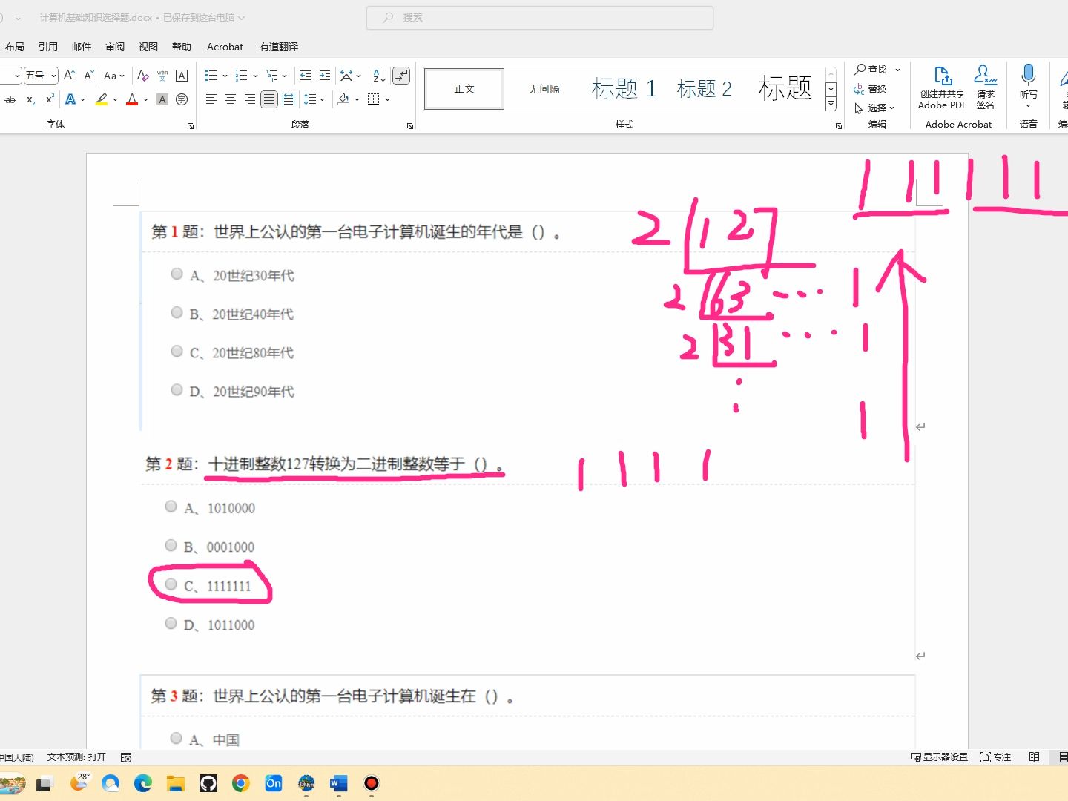Screen dimensions: 1068x801
Task: Open the Acrobat ribbon tab
Action: 224,46
